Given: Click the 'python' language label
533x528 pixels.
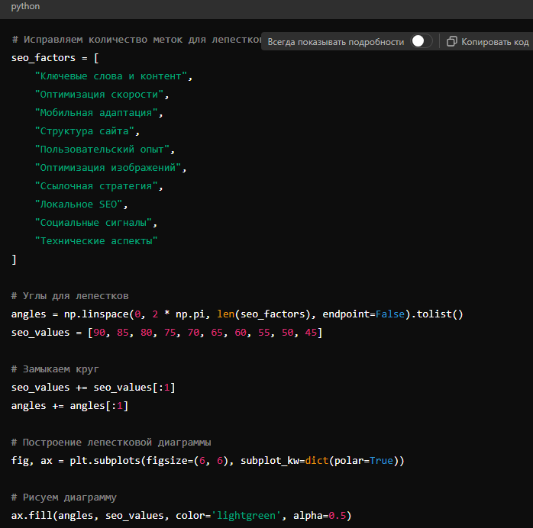Looking at the screenshot, I should (x=25, y=6).
